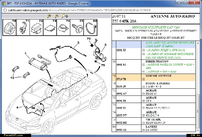The height and width of the screenshot is (137, 202).
Task: Click the ANTENNE AUTO-RADIO title
Action: (x=172, y=16)
